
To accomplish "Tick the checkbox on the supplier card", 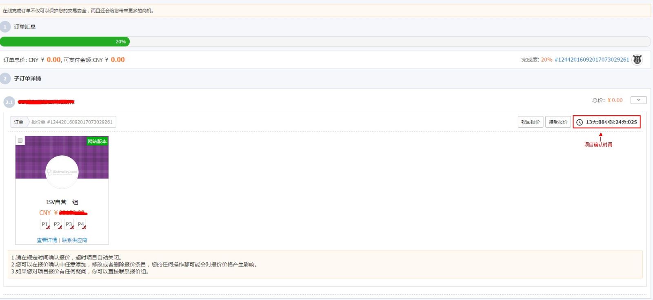I will tap(20, 140).
